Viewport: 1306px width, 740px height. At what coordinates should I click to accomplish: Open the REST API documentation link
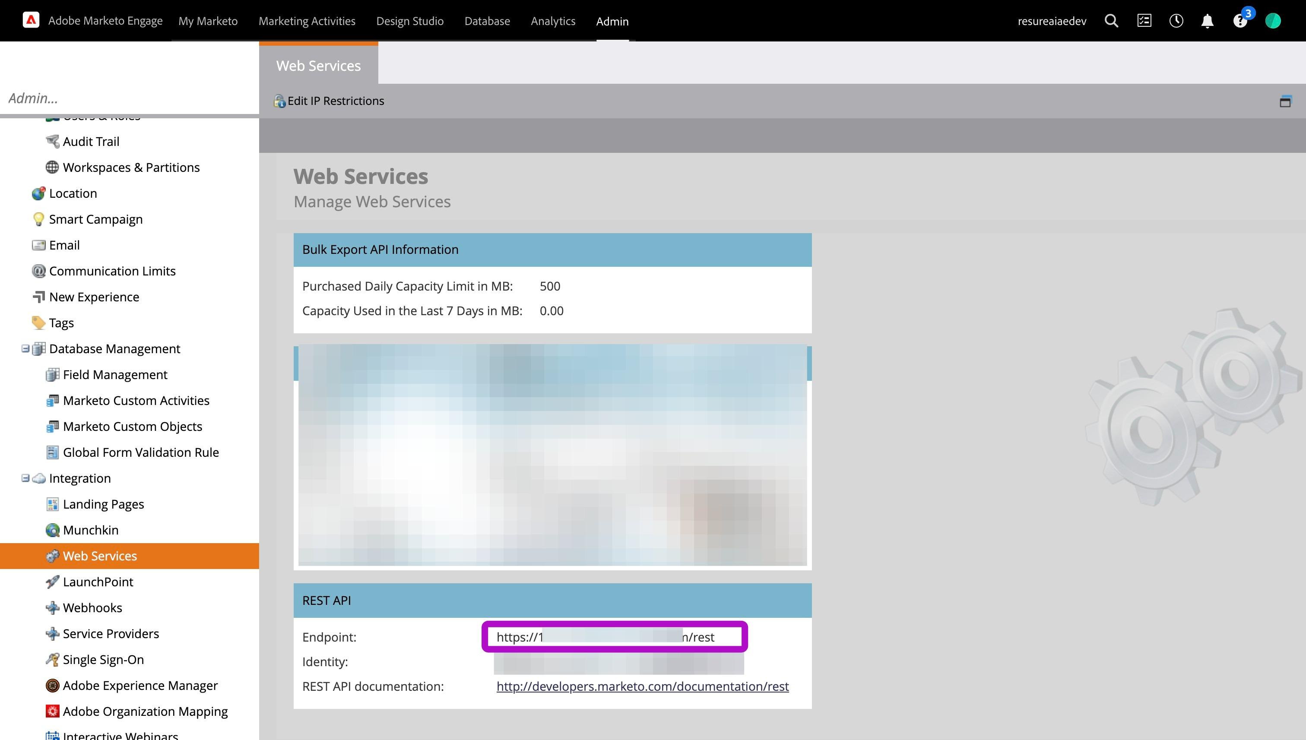[642, 686]
